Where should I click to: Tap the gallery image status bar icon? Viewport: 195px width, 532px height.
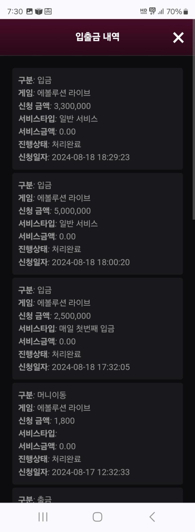pos(29,11)
